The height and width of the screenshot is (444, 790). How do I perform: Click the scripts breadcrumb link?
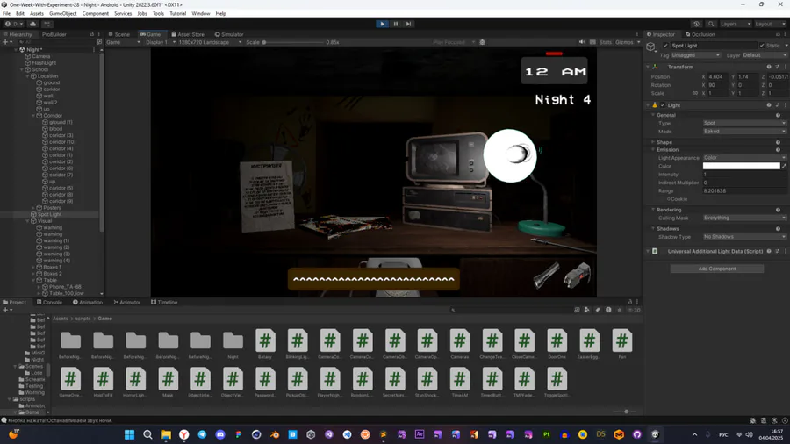click(83, 319)
